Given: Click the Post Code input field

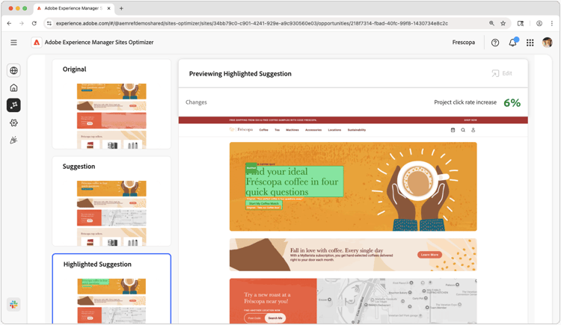Looking at the screenshot, I should (x=254, y=318).
